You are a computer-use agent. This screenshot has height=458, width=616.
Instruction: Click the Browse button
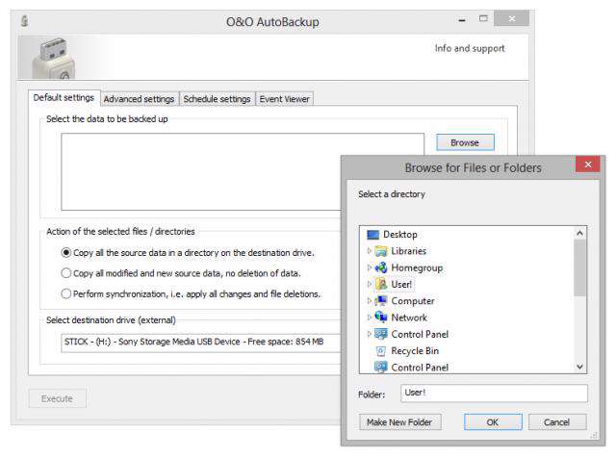[x=465, y=142]
